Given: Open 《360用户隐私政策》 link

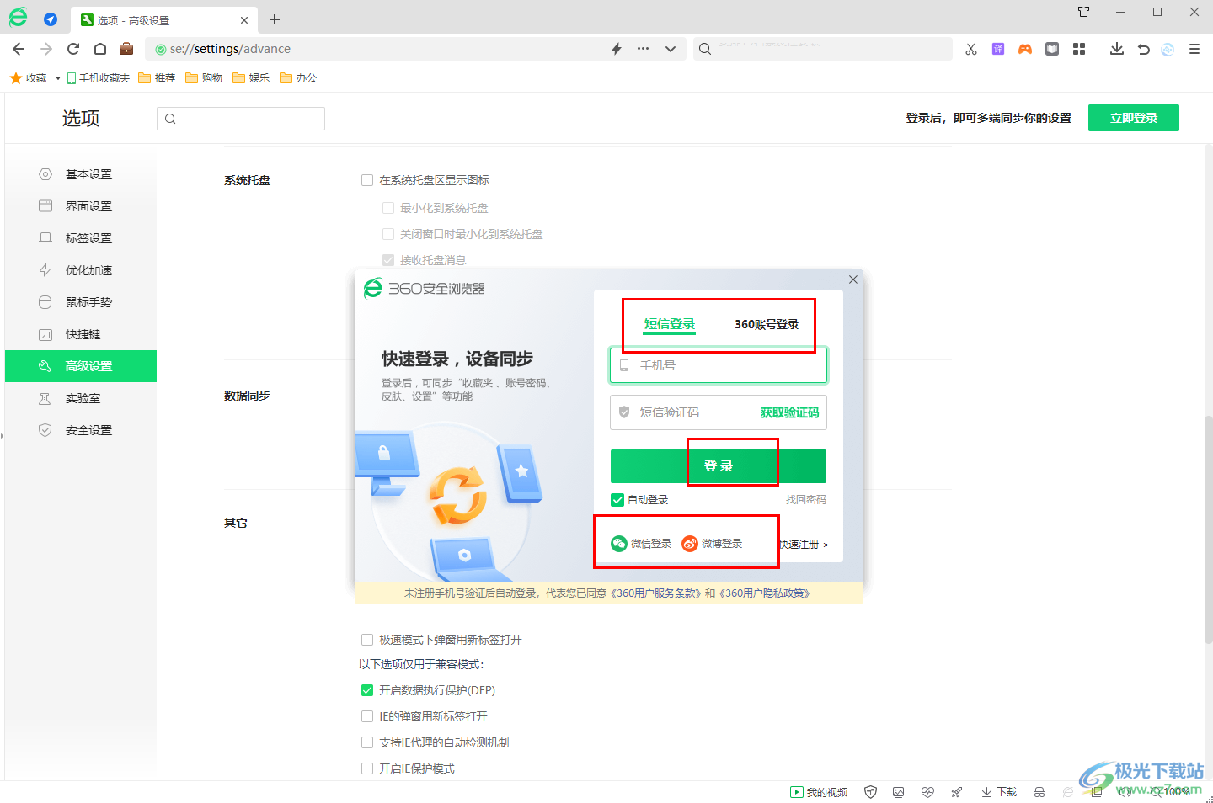Looking at the screenshot, I should coord(765,593).
